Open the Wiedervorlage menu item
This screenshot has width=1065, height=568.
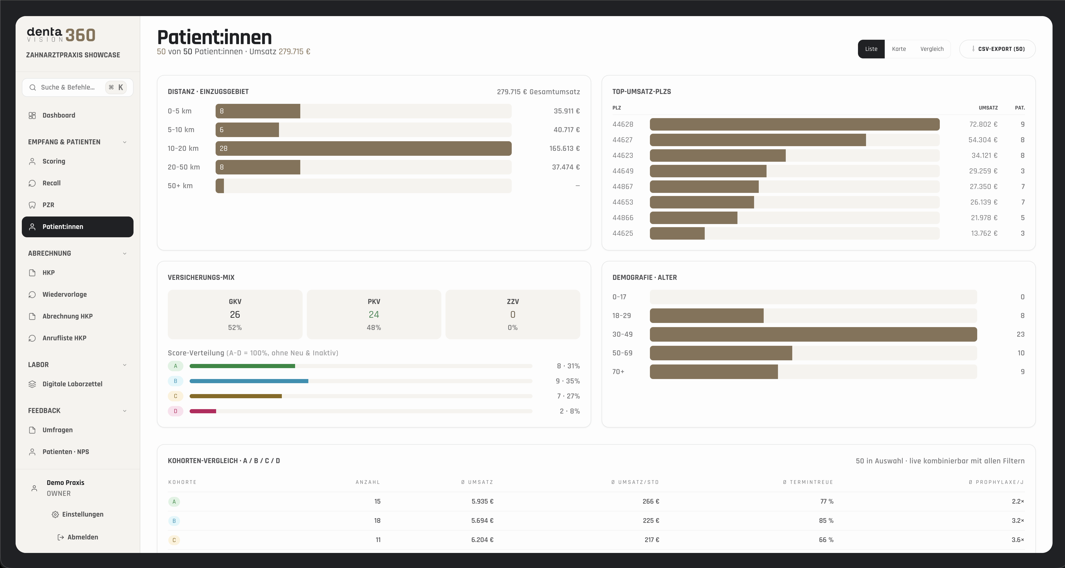point(78,295)
